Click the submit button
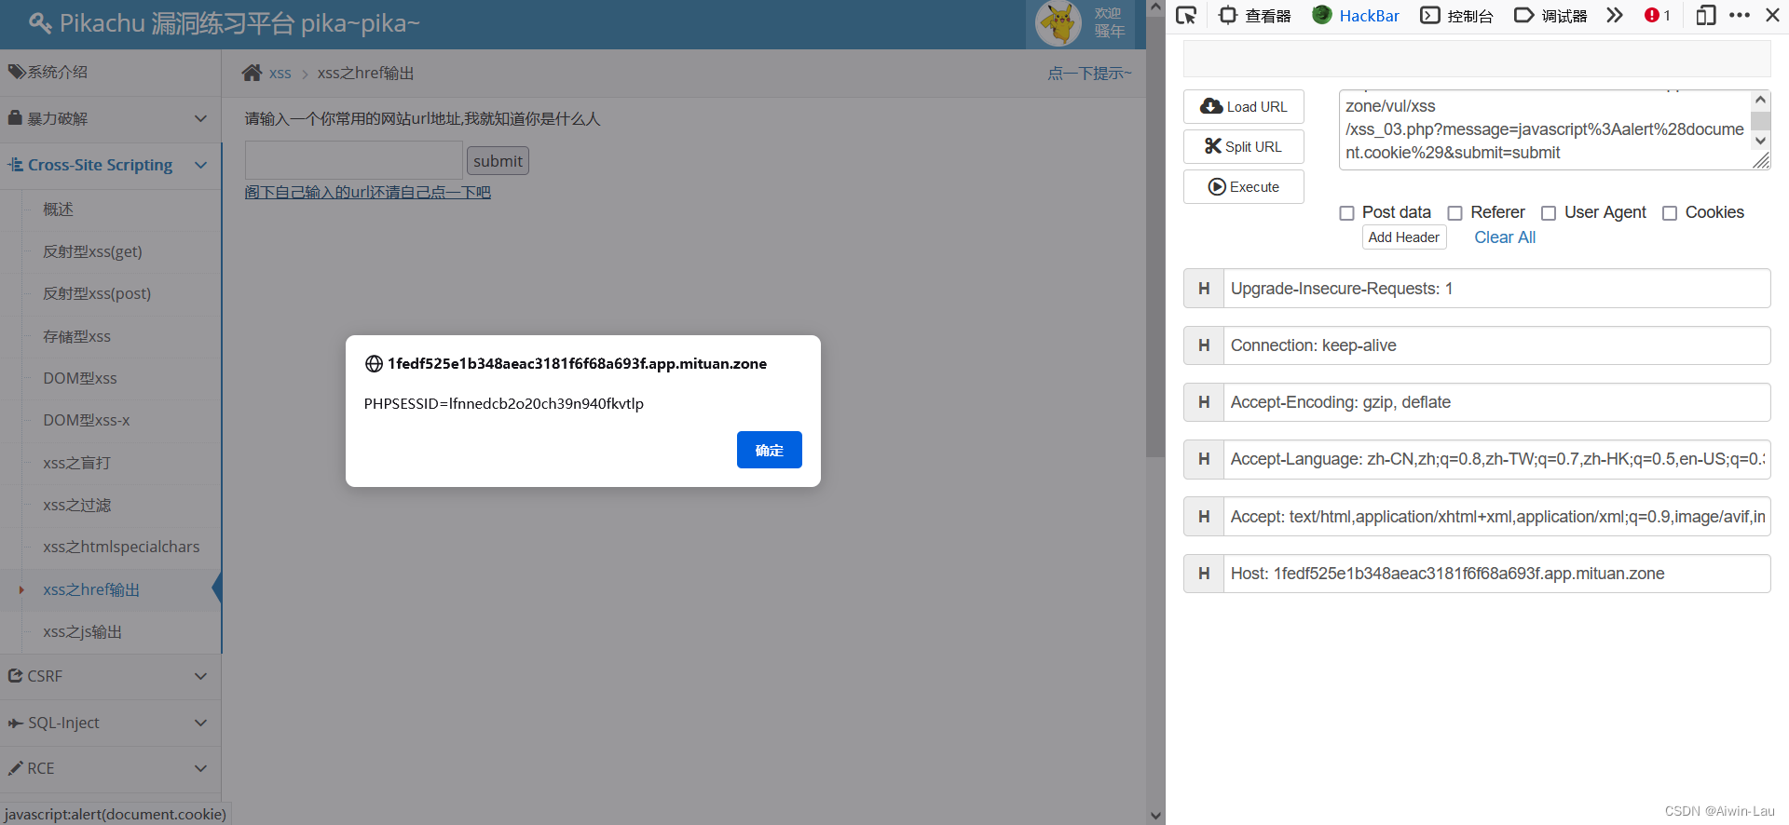This screenshot has width=1789, height=825. (x=498, y=161)
